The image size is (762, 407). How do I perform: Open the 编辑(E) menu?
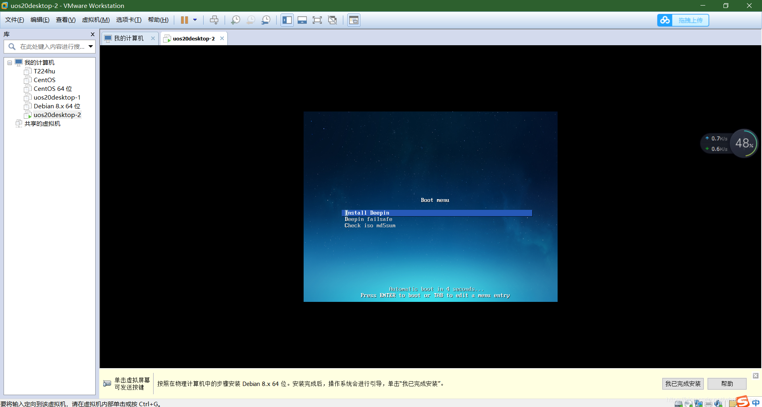[40, 20]
